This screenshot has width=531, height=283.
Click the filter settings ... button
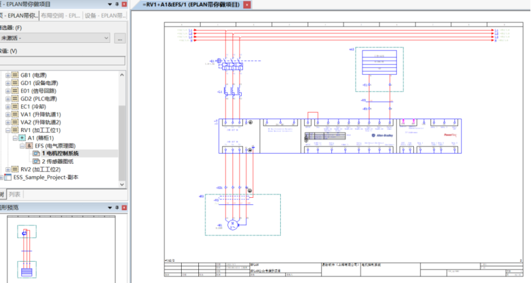click(120, 38)
